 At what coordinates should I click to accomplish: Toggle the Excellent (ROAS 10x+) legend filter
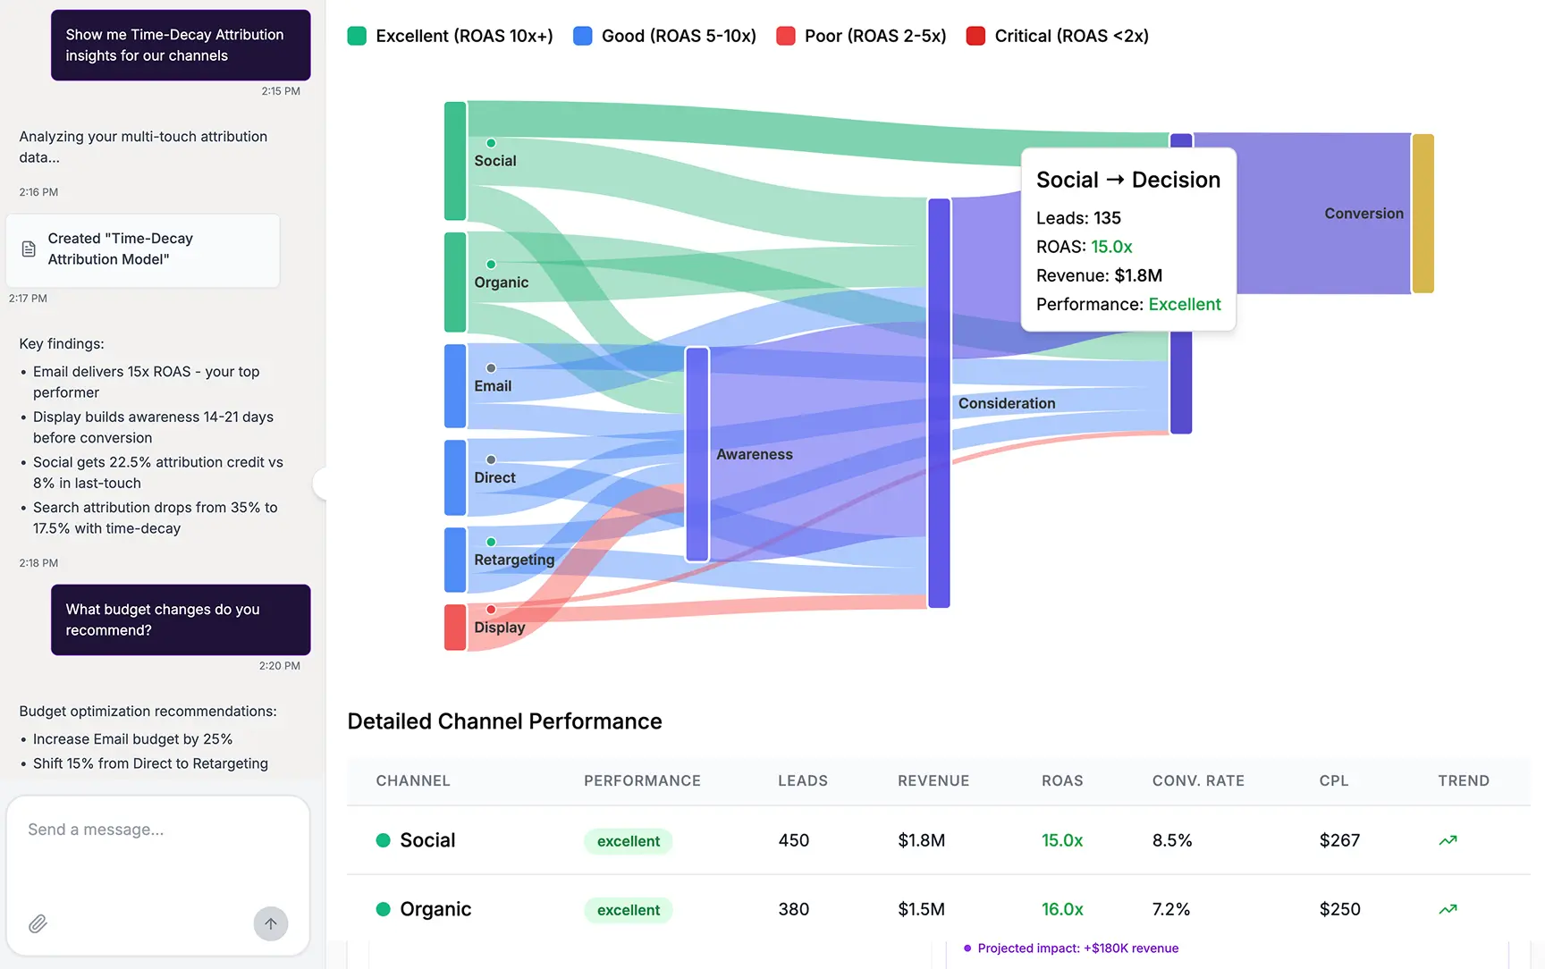pyautogui.click(x=357, y=36)
